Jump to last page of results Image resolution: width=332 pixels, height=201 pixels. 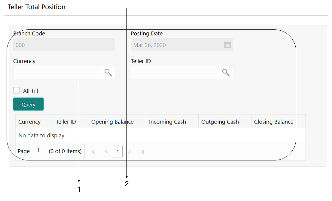[x=142, y=152]
